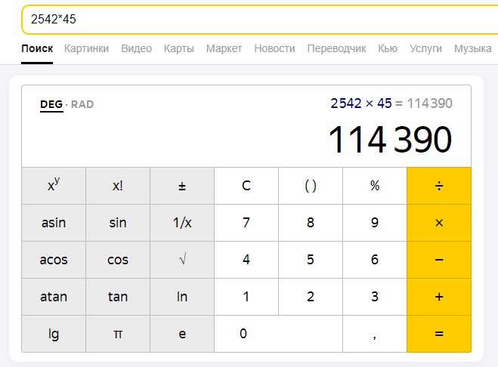Viewport: 498px width, 367px height.
Task: Switch calculator to RAD mode
Action: [82, 104]
